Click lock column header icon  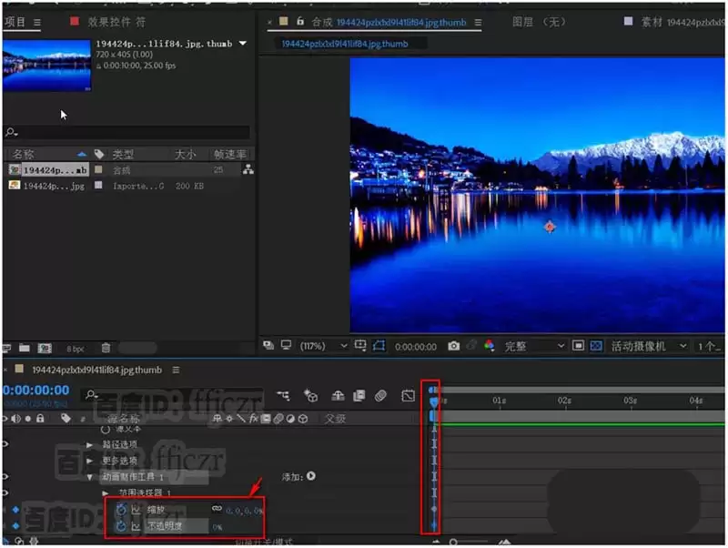click(x=40, y=418)
